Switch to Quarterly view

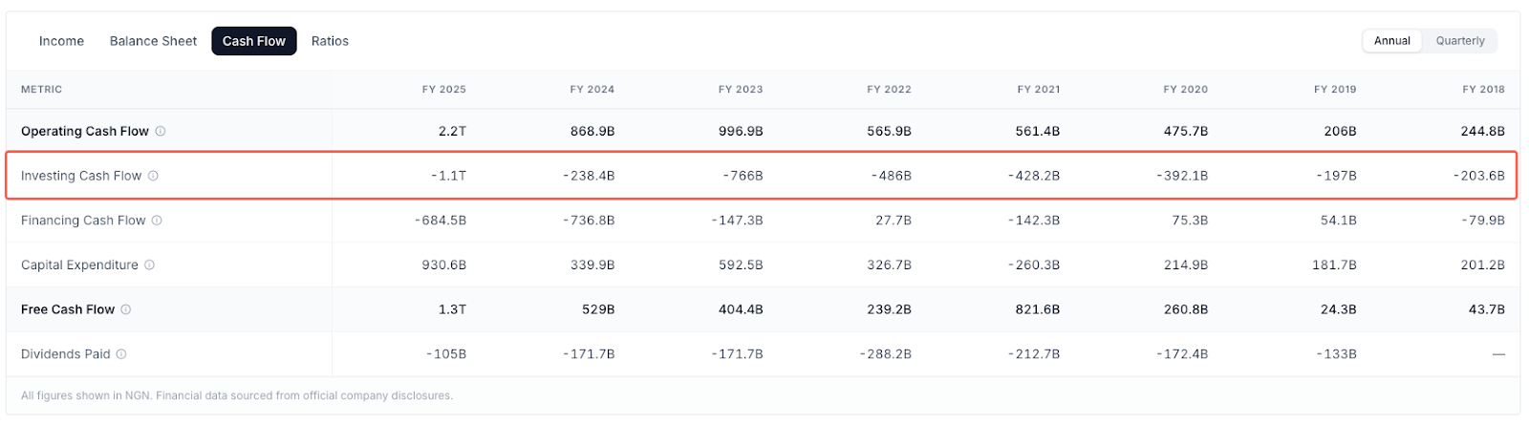point(1460,41)
